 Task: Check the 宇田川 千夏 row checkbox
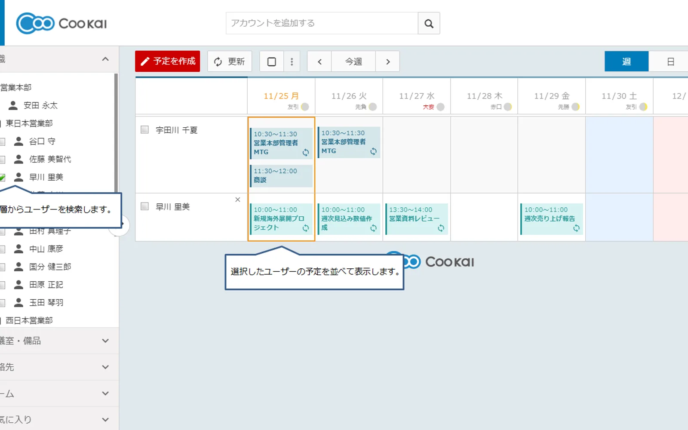(145, 129)
